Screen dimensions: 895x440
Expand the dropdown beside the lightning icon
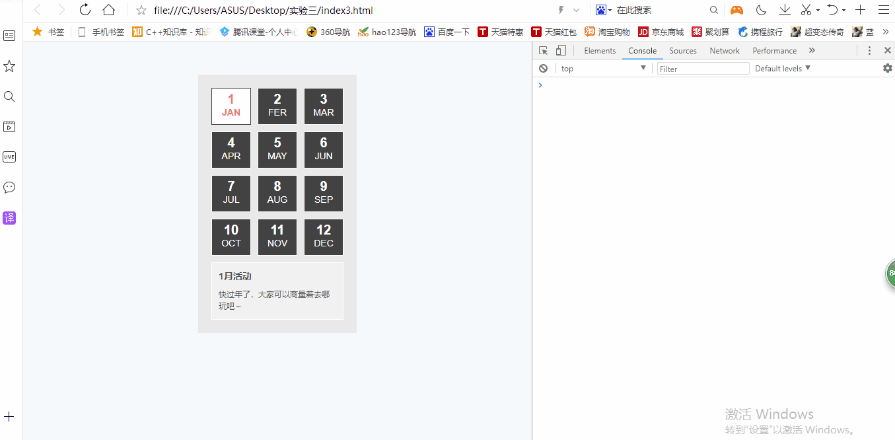click(576, 10)
